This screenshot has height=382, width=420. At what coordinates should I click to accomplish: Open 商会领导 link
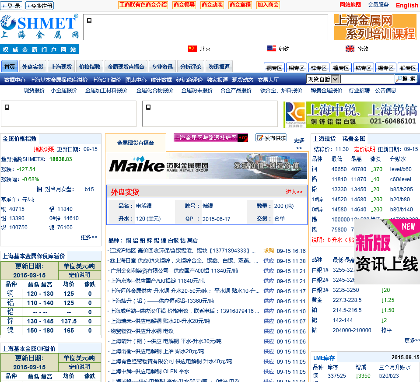tap(184, 5)
